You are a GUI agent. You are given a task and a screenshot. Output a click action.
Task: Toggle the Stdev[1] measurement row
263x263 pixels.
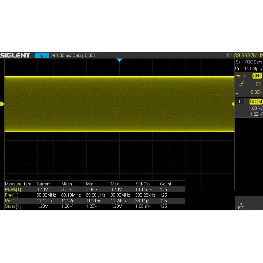(x=12, y=206)
